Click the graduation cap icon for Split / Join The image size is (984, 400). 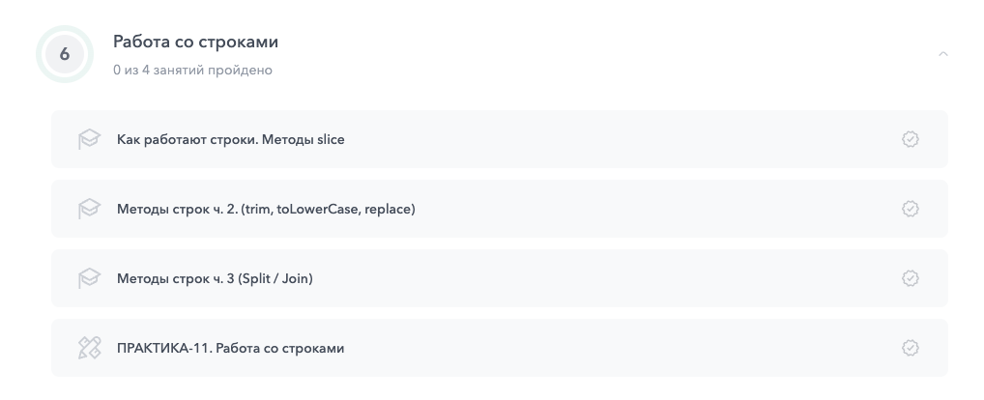pos(89,278)
